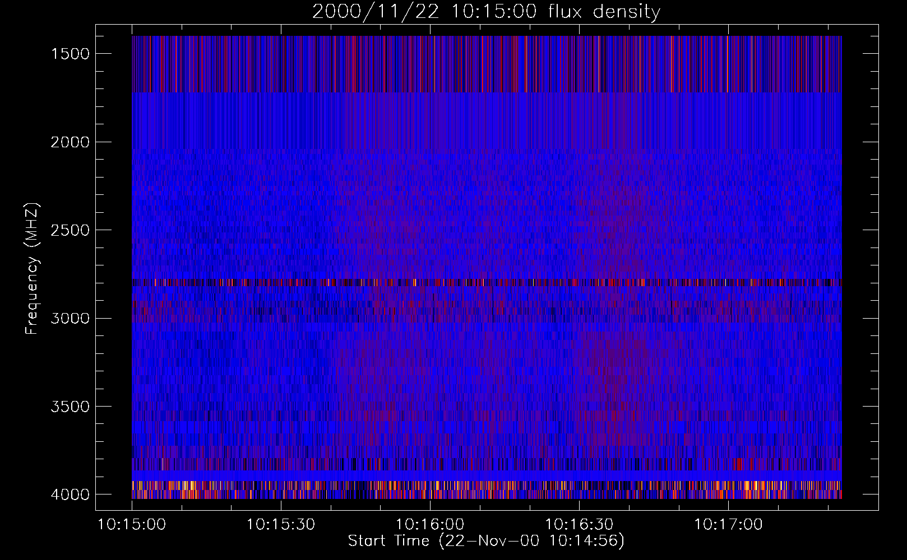Select the 4000 frequency tick label
Screen dimensions: 907x560
pos(70,494)
